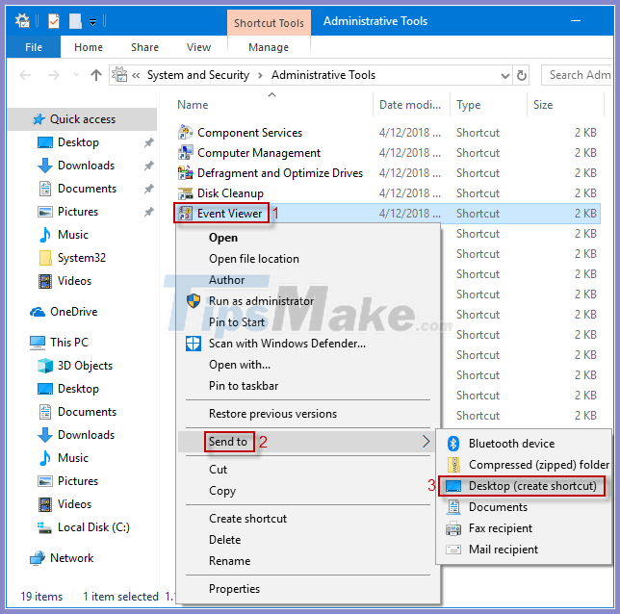Viewport: 620px width, 614px height.
Task: Click the Properties quick access toolbar icon
Action: click(x=54, y=21)
